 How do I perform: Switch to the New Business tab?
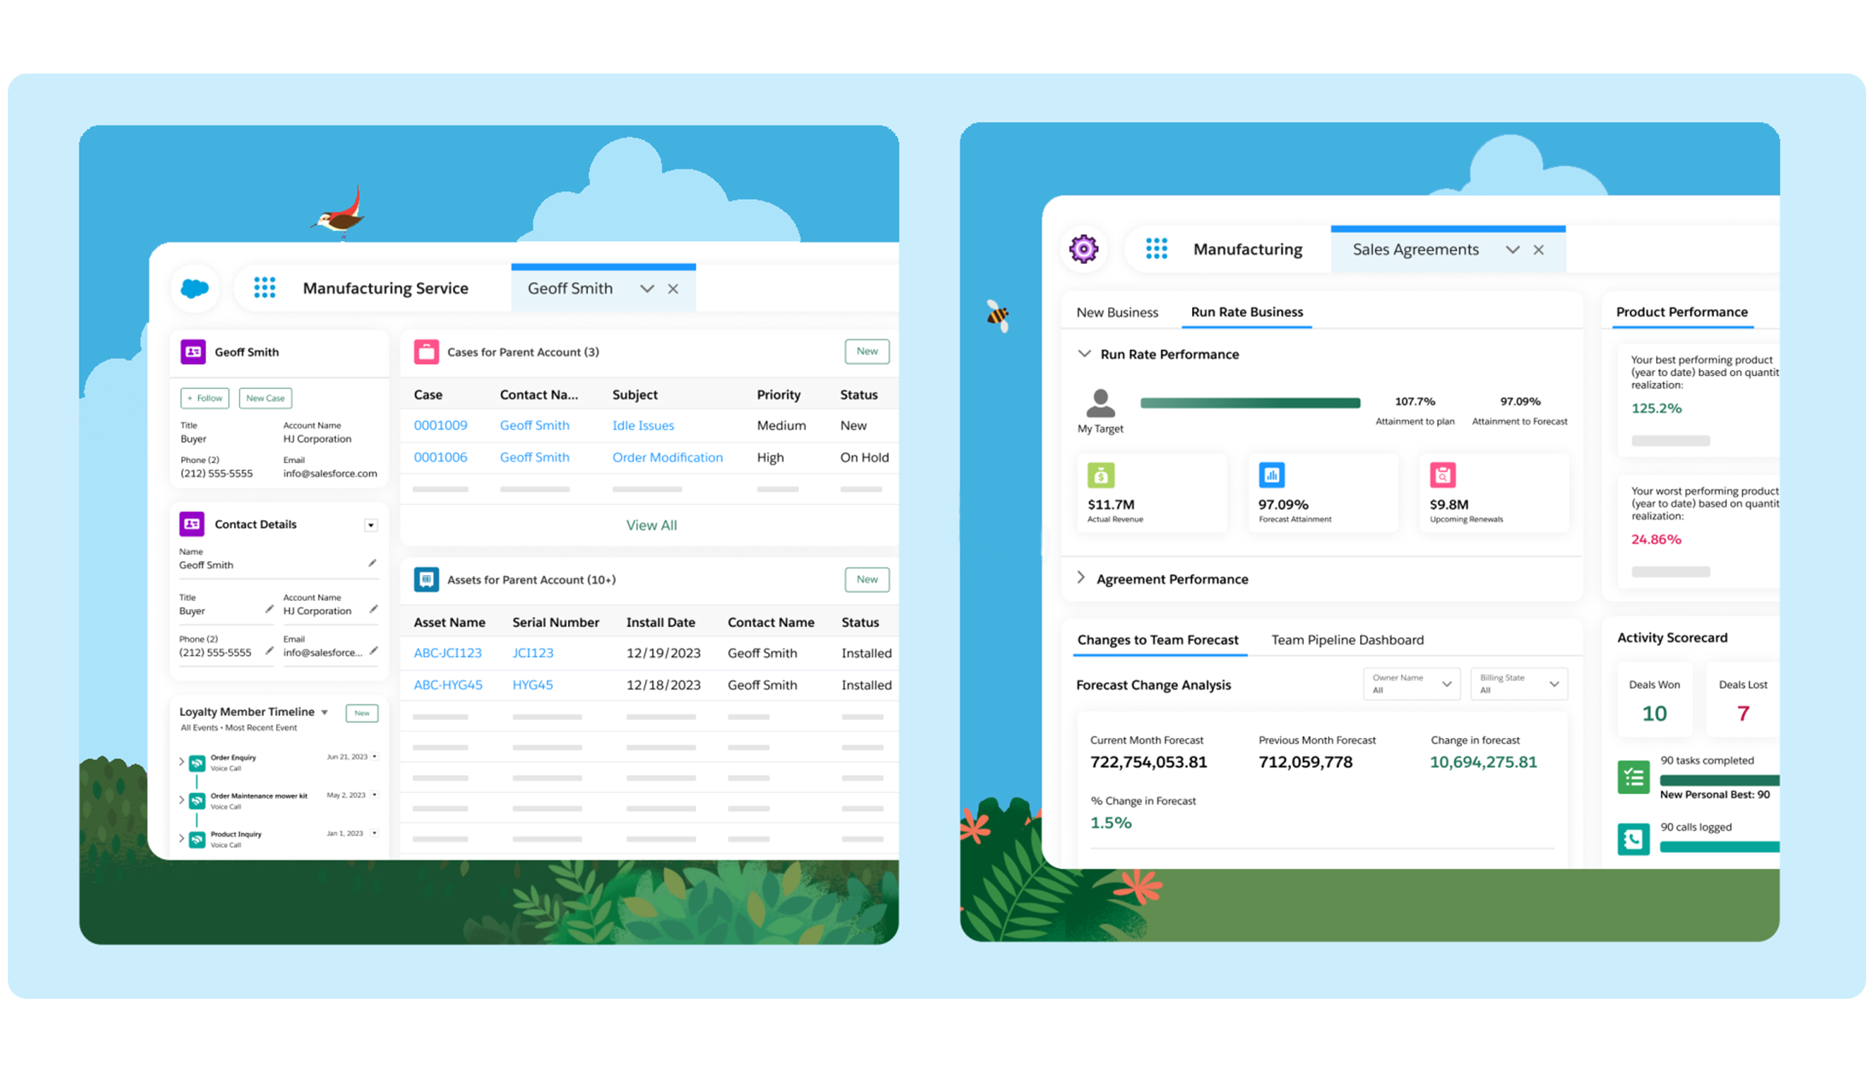click(x=1117, y=312)
